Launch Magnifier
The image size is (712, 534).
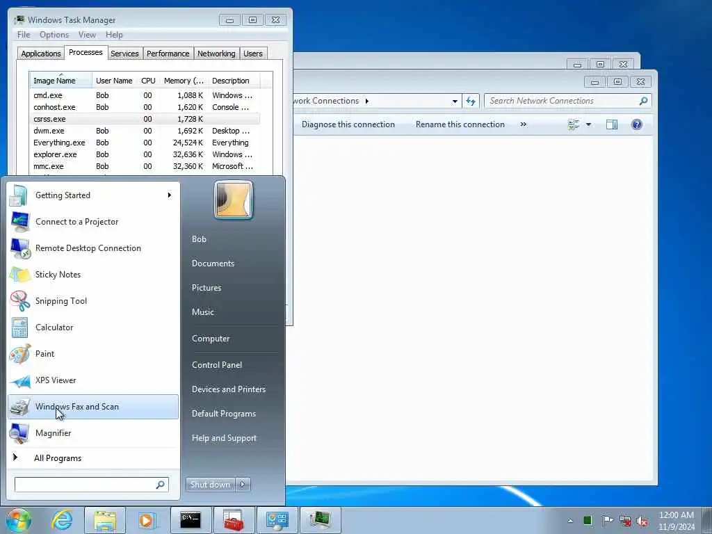(x=93, y=432)
